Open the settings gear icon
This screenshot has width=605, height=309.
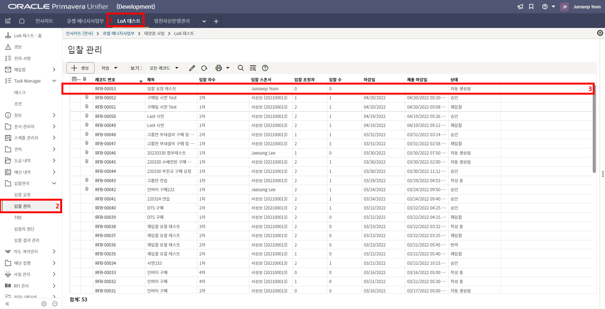coord(600,33)
